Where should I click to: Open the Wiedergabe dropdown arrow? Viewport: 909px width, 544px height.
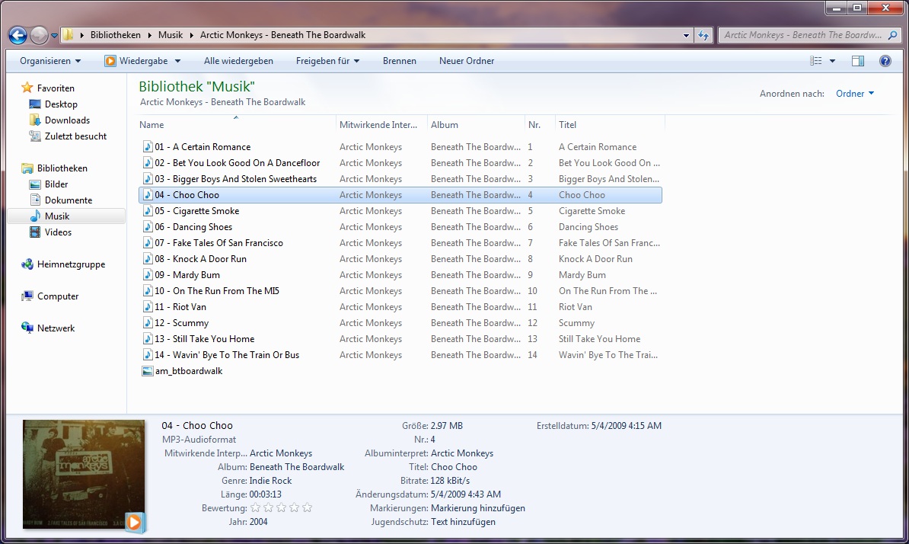coord(177,61)
